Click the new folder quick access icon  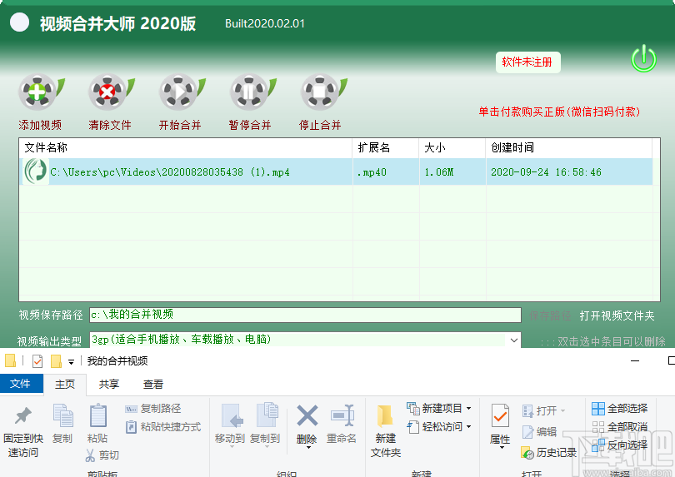tap(56, 361)
